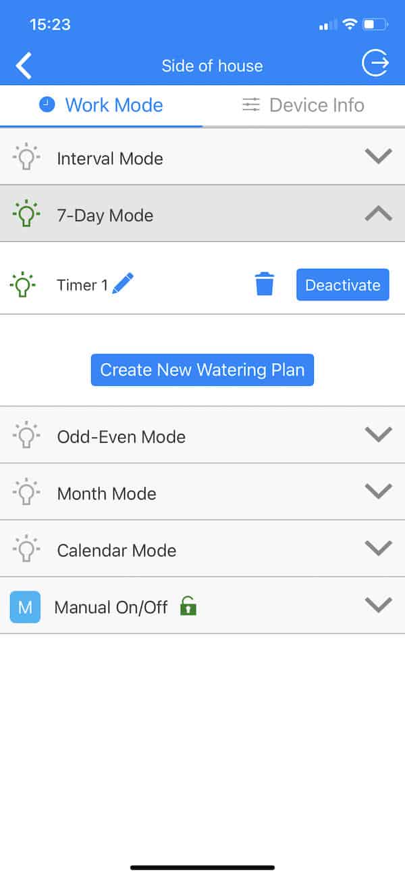This screenshot has height=878, width=405.
Task: Tap the blue M Manual icon
Action: (x=25, y=606)
